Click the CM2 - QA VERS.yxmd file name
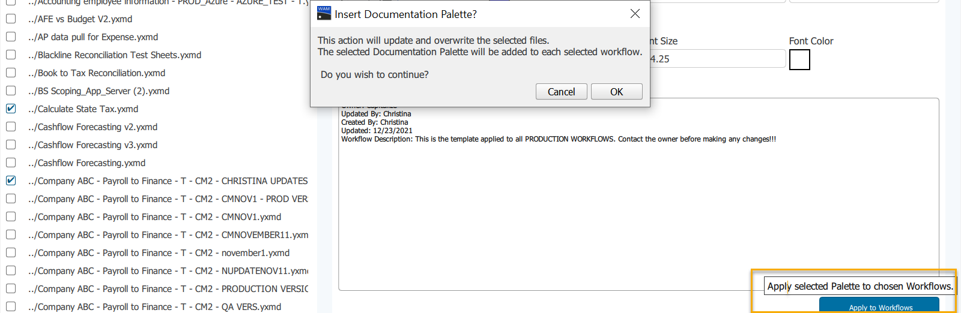The image size is (961, 313). (154, 306)
